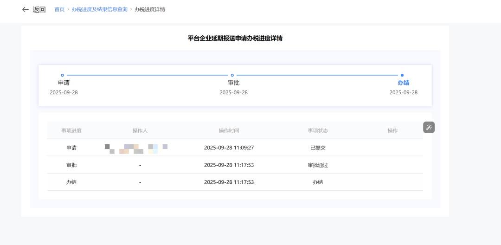This screenshot has width=501, height=245.
Task: Click the back arrow icon
Action: tap(25, 10)
